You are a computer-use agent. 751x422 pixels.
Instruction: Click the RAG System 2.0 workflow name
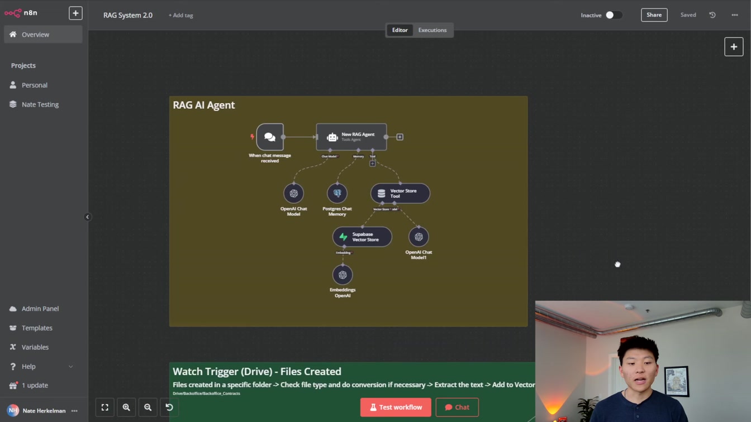pos(128,15)
